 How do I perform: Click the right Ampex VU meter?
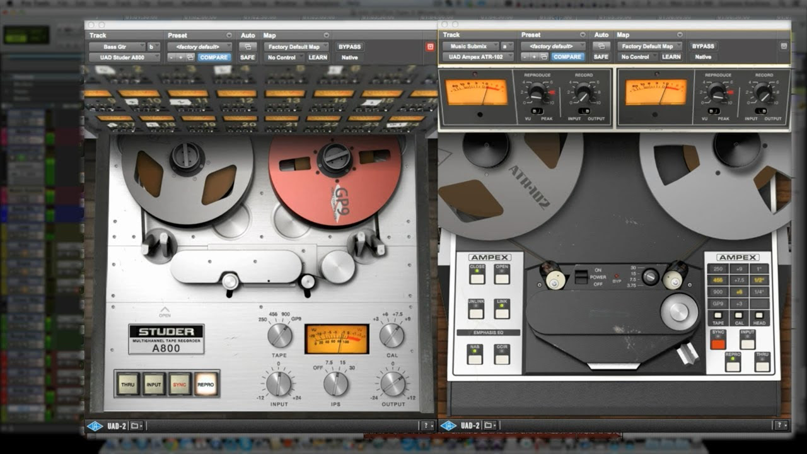[x=656, y=92]
